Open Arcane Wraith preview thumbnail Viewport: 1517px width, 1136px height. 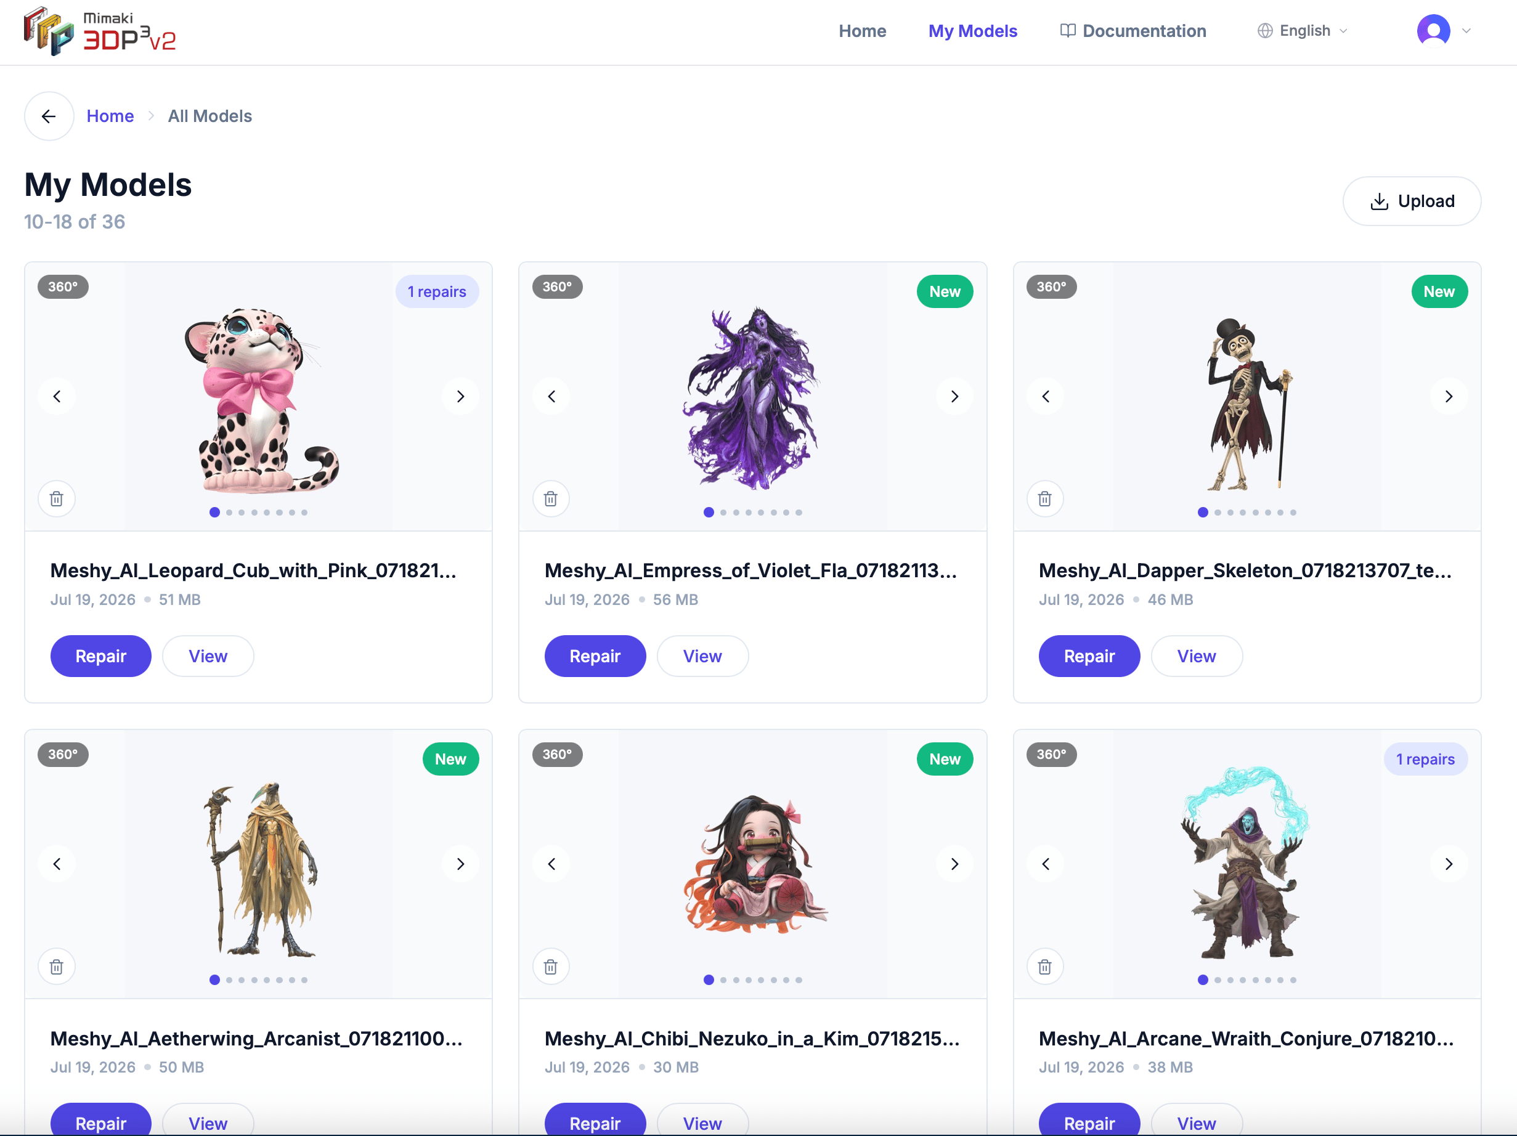tap(1247, 862)
